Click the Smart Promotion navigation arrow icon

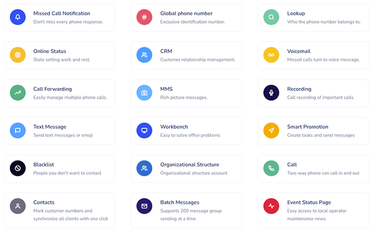coord(271,130)
